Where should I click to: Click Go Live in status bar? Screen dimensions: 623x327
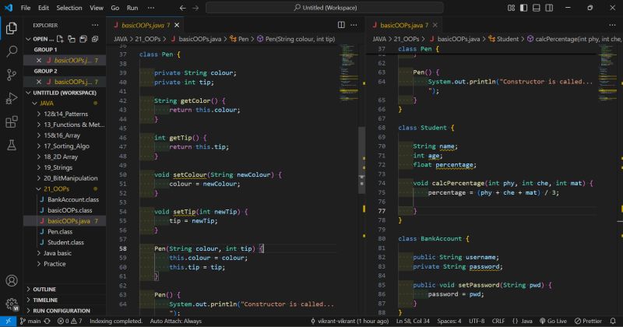(553, 321)
